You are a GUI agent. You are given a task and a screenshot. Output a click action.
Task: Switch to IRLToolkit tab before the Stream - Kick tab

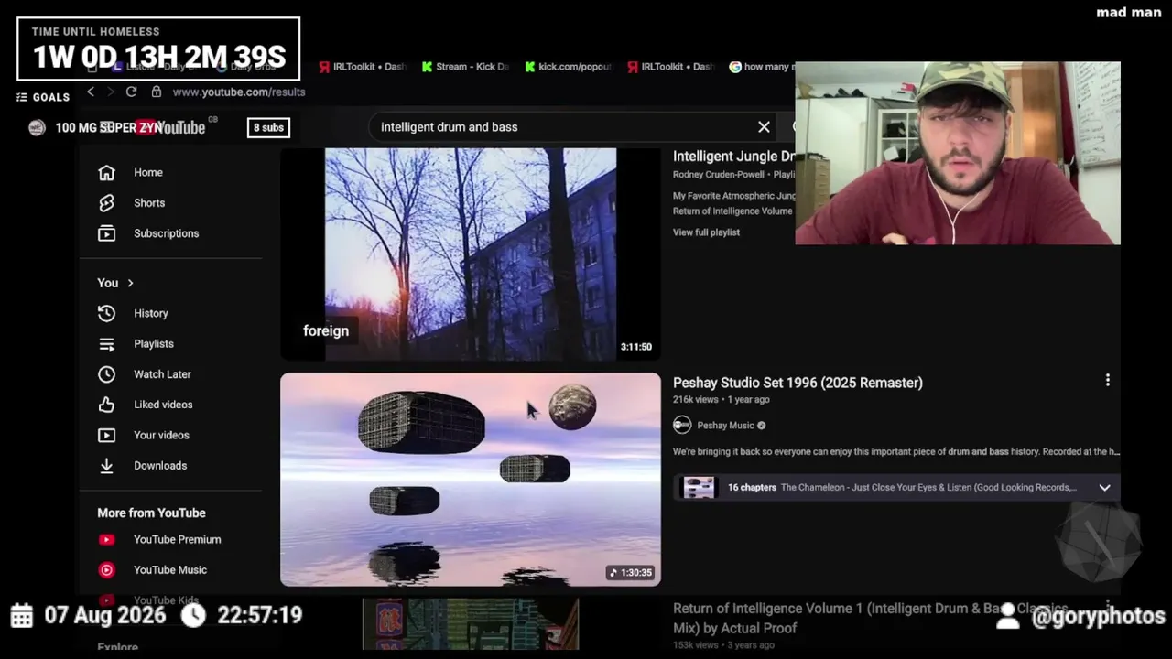363,67
